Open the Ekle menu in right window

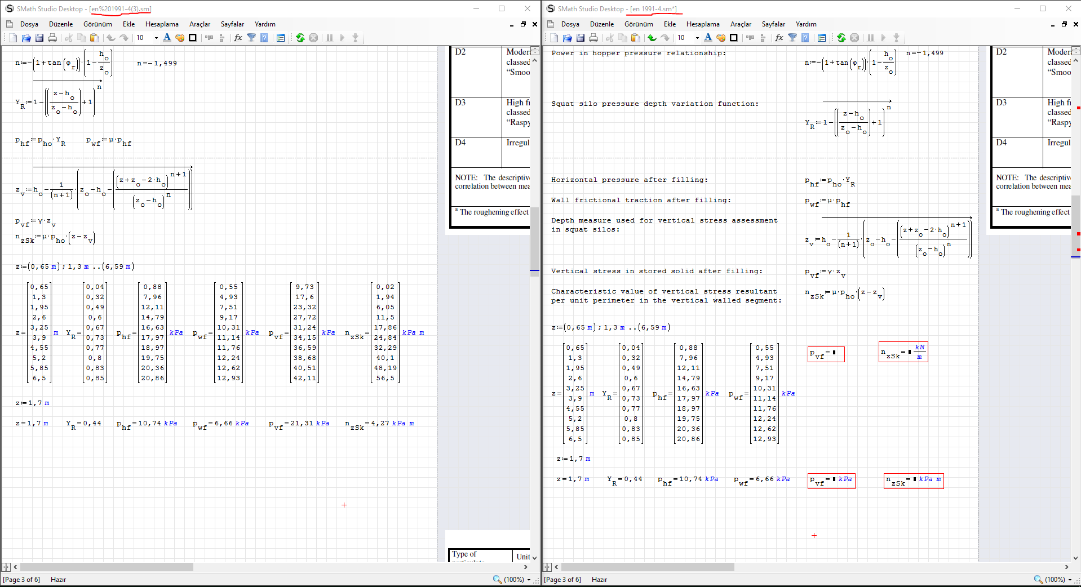click(x=670, y=24)
